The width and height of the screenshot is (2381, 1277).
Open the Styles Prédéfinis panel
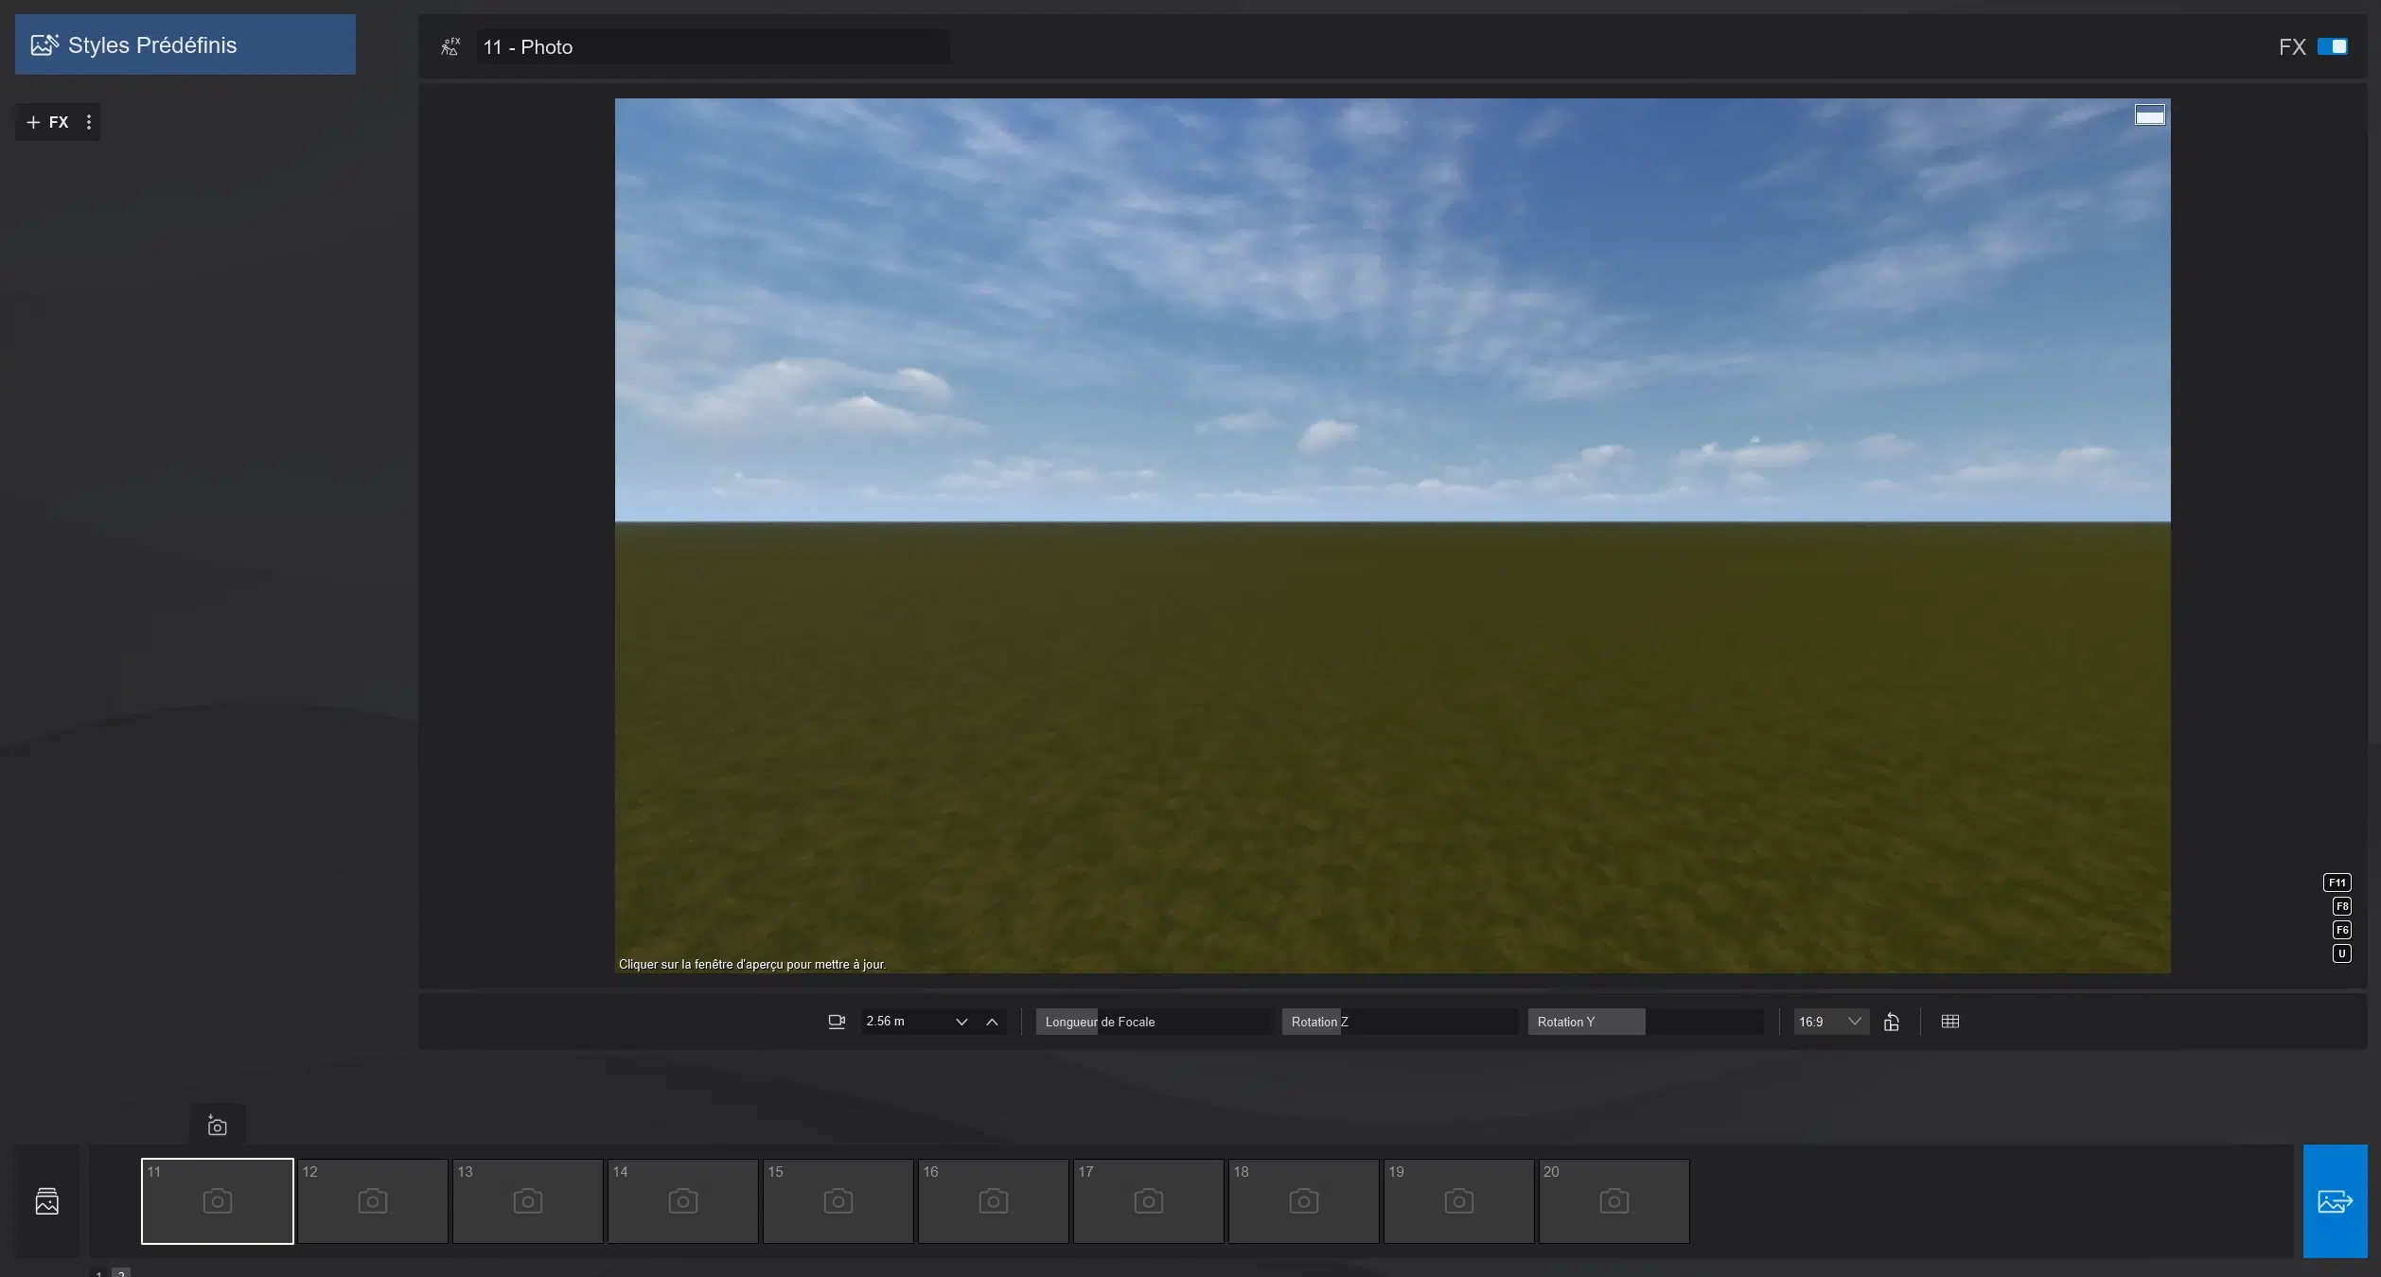click(x=185, y=44)
